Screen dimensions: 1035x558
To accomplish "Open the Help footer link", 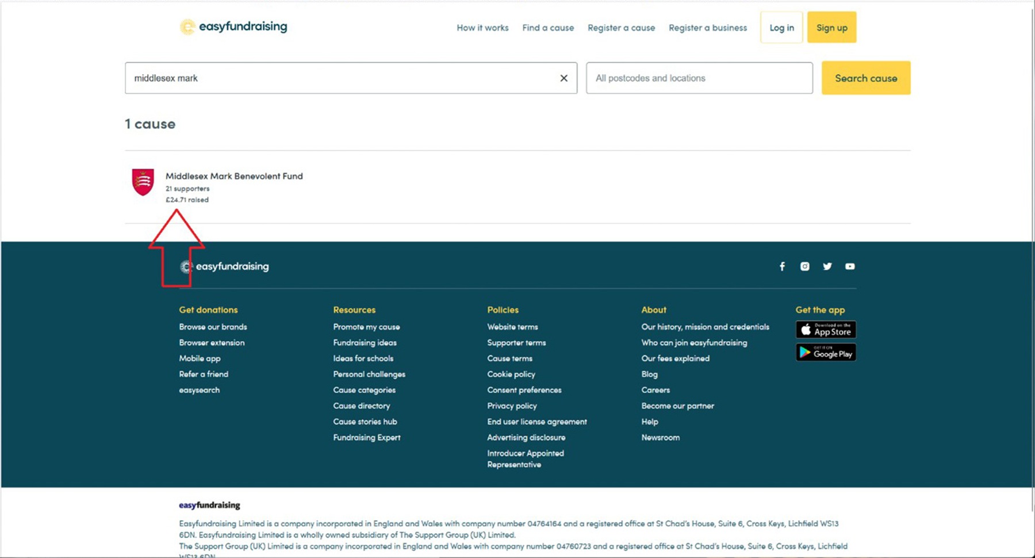I will (x=650, y=422).
